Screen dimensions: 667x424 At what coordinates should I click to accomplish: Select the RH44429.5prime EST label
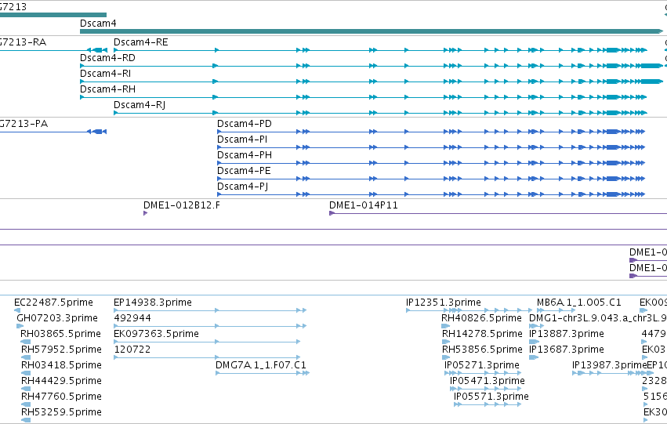(x=62, y=381)
